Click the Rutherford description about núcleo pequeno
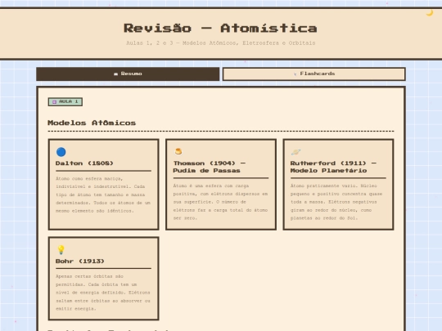Viewport: 442px width, 331px height. (x=336, y=202)
